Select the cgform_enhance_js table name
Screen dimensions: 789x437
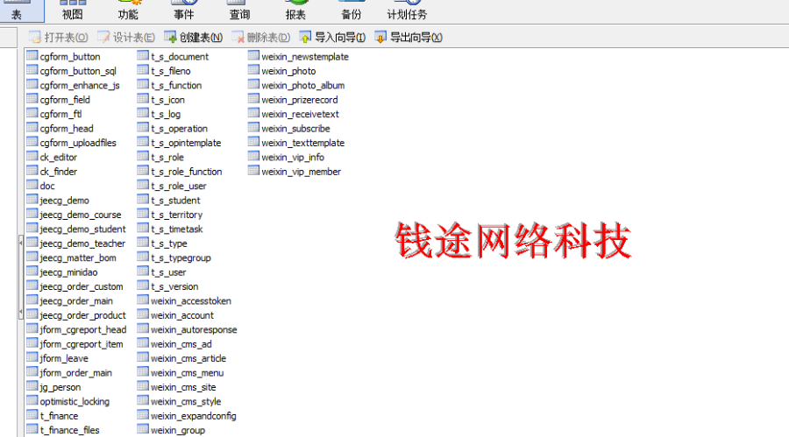pyautogui.click(x=80, y=86)
